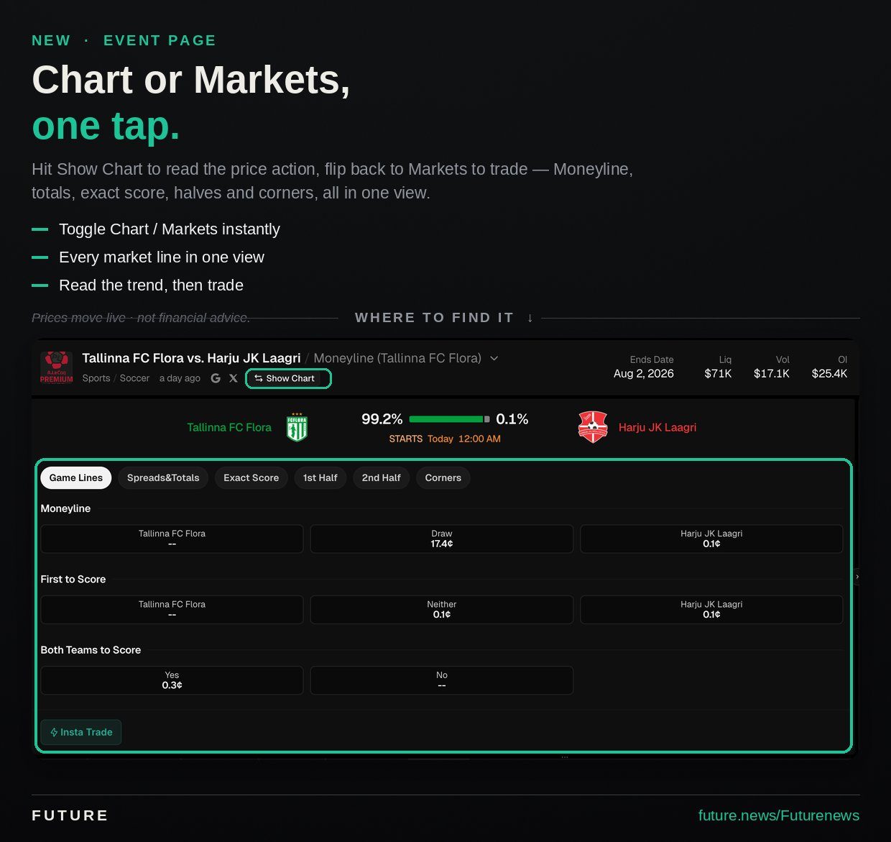Click the 0.1% probability value

tap(512, 419)
